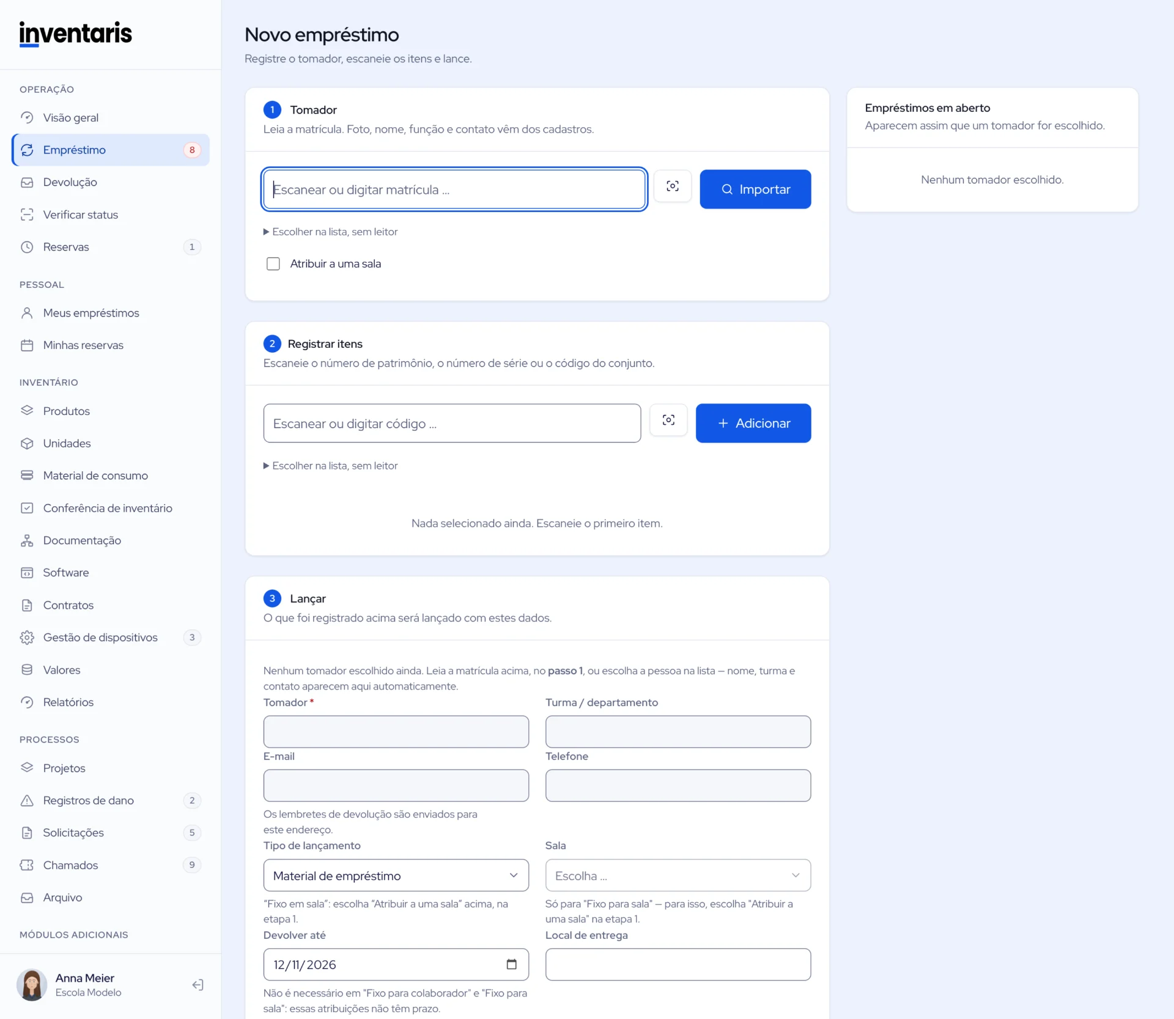Open Projetos under Processos

111,768
